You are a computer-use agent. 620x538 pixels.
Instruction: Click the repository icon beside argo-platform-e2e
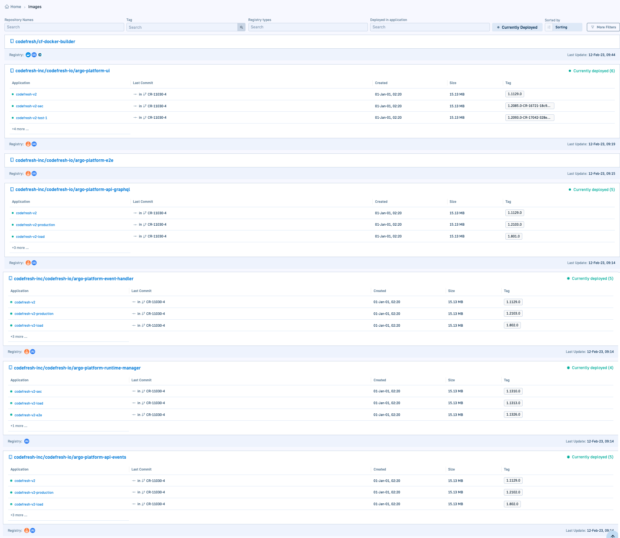(x=12, y=160)
